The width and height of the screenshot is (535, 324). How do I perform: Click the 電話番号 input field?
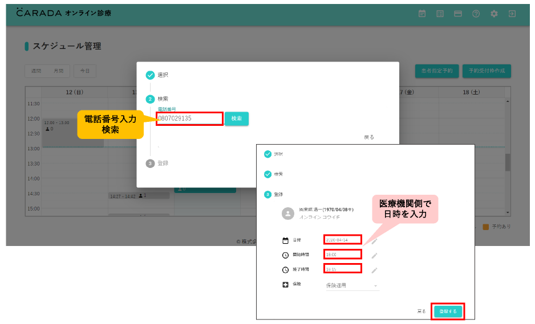pos(189,118)
